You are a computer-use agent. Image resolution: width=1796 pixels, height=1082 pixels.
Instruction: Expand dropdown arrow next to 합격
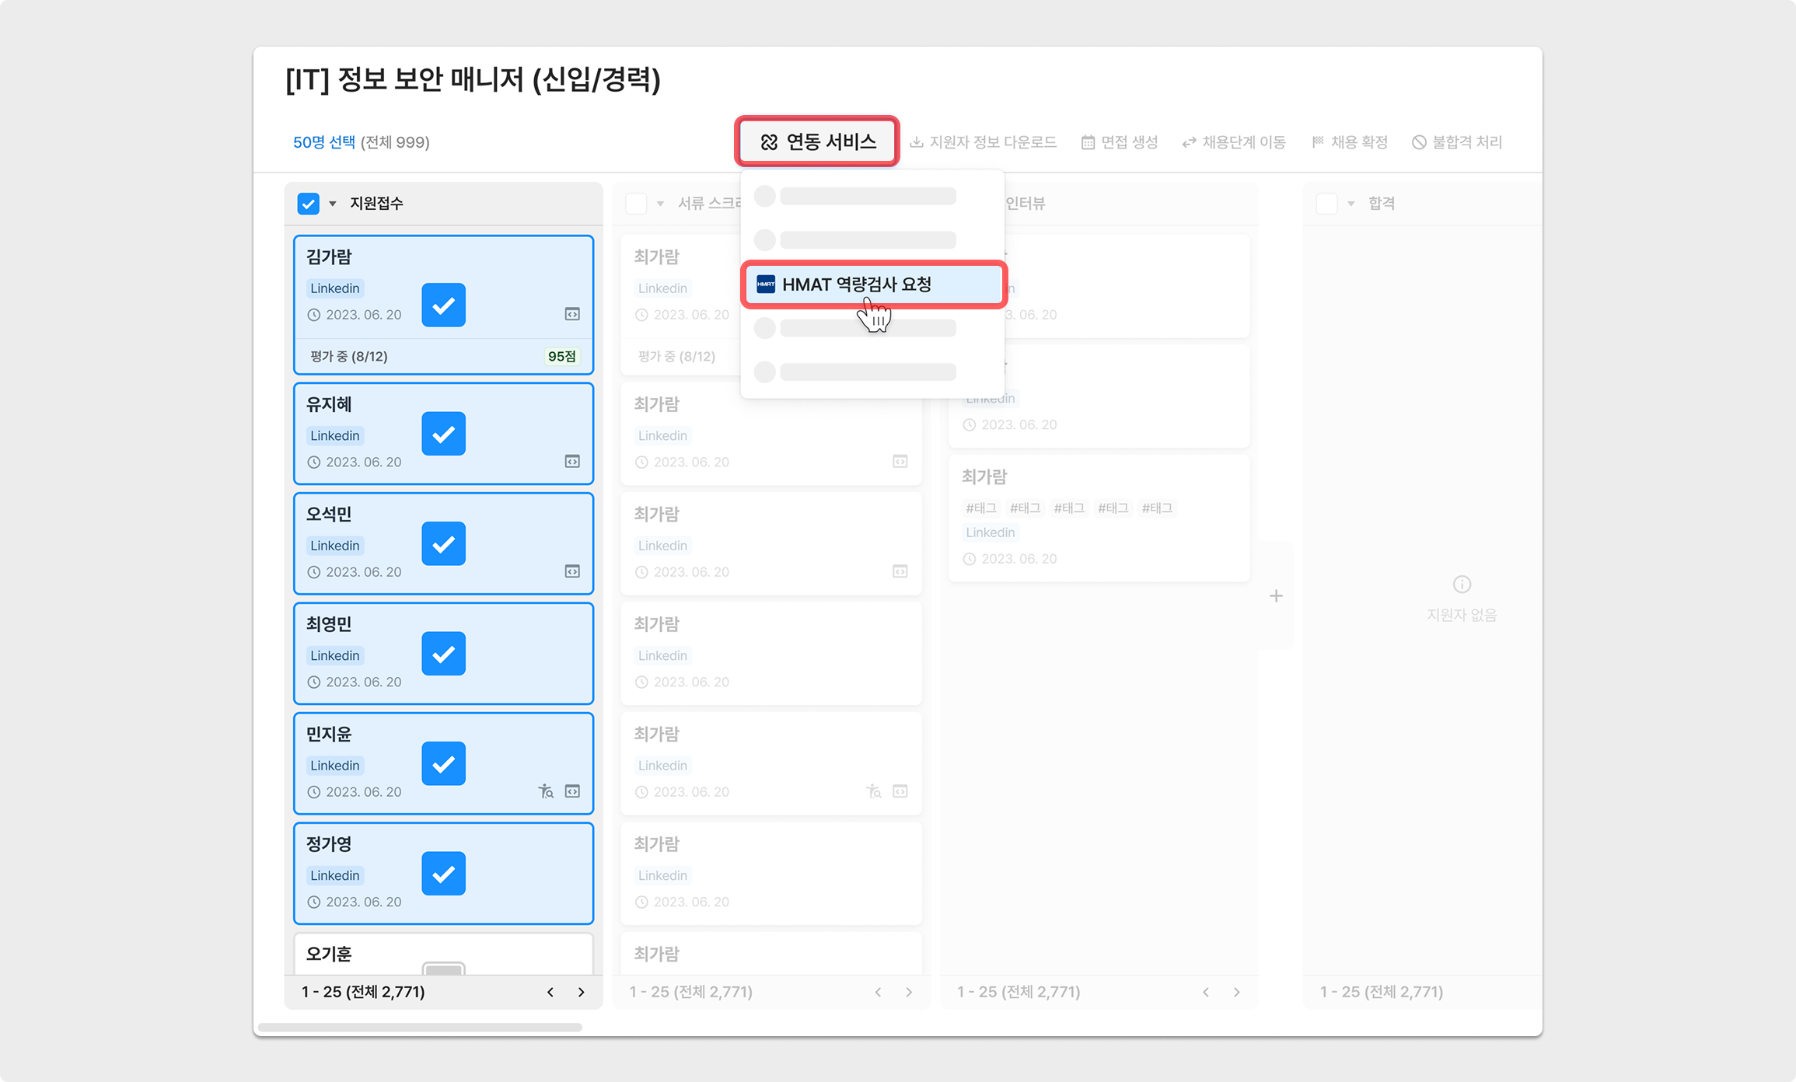(x=1351, y=204)
